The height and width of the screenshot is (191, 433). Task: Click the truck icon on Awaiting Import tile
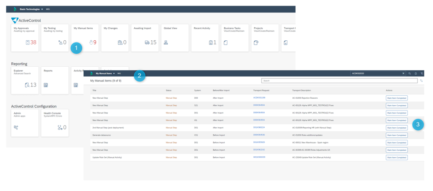pyautogui.click(x=147, y=42)
